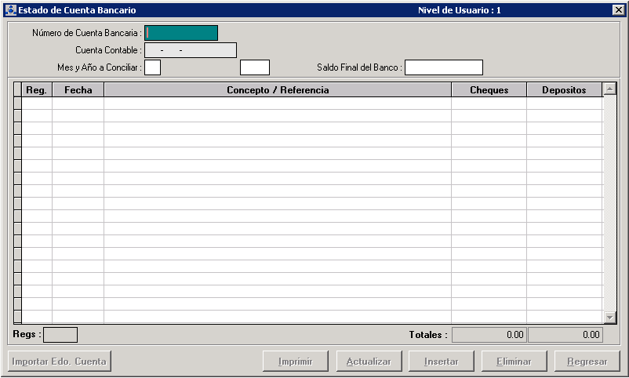
Task: Close the Estado de Cuenta Bancario window
Action: click(618, 10)
